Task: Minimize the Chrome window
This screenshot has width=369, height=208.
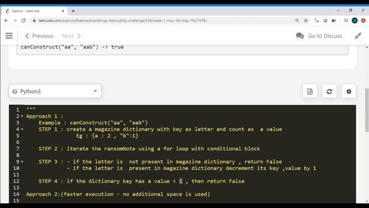Action: [x=338, y=10]
